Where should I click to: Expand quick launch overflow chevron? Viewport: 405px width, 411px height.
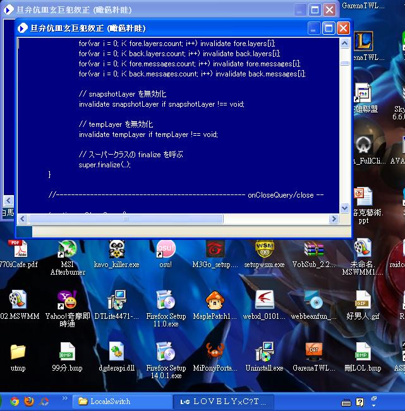pyautogui.click(x=64, y=398)
